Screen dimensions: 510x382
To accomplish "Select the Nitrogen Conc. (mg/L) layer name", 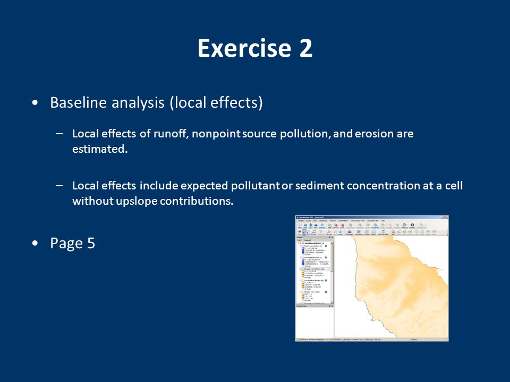I will (x=312, y=292).
